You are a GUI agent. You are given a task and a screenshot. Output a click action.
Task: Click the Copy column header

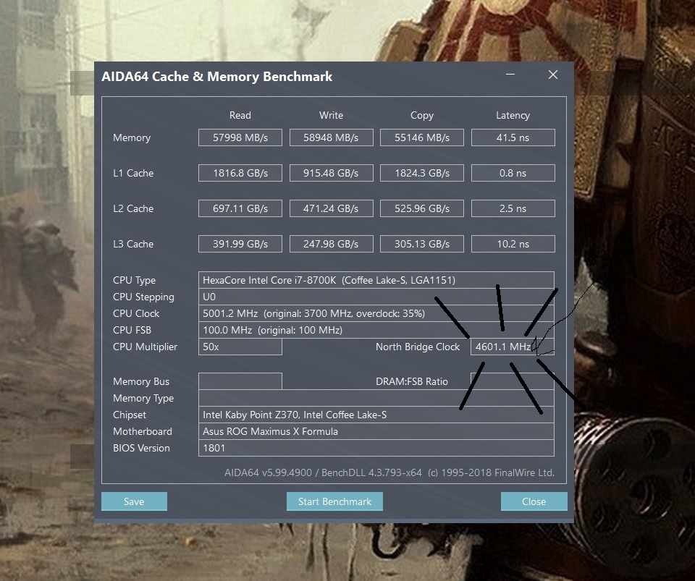point(422,116)
